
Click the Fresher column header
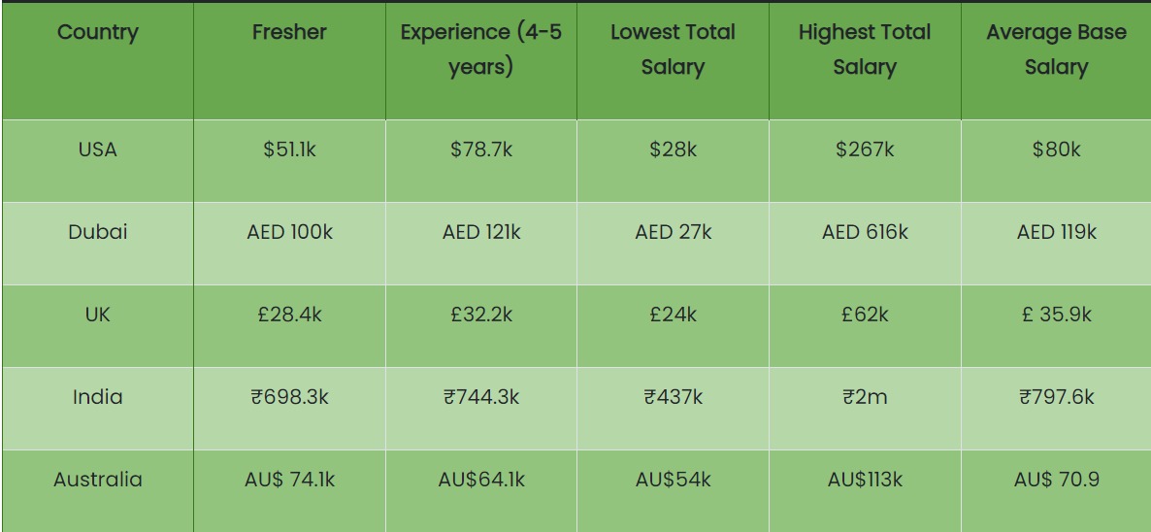(289, 32)
